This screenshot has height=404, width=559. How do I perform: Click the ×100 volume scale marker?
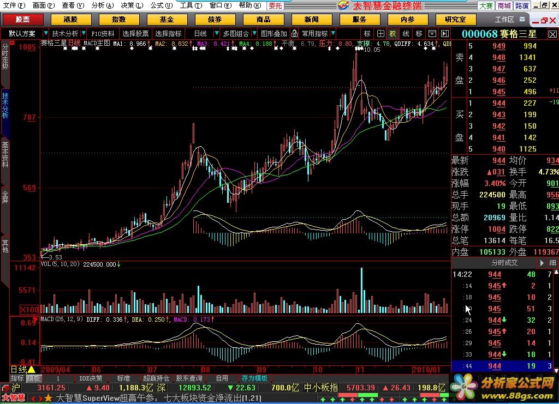pyautogui.click(x=29, y=310)
